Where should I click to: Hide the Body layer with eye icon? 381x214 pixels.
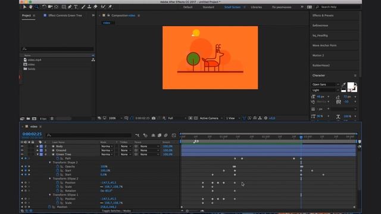(22, 146)
